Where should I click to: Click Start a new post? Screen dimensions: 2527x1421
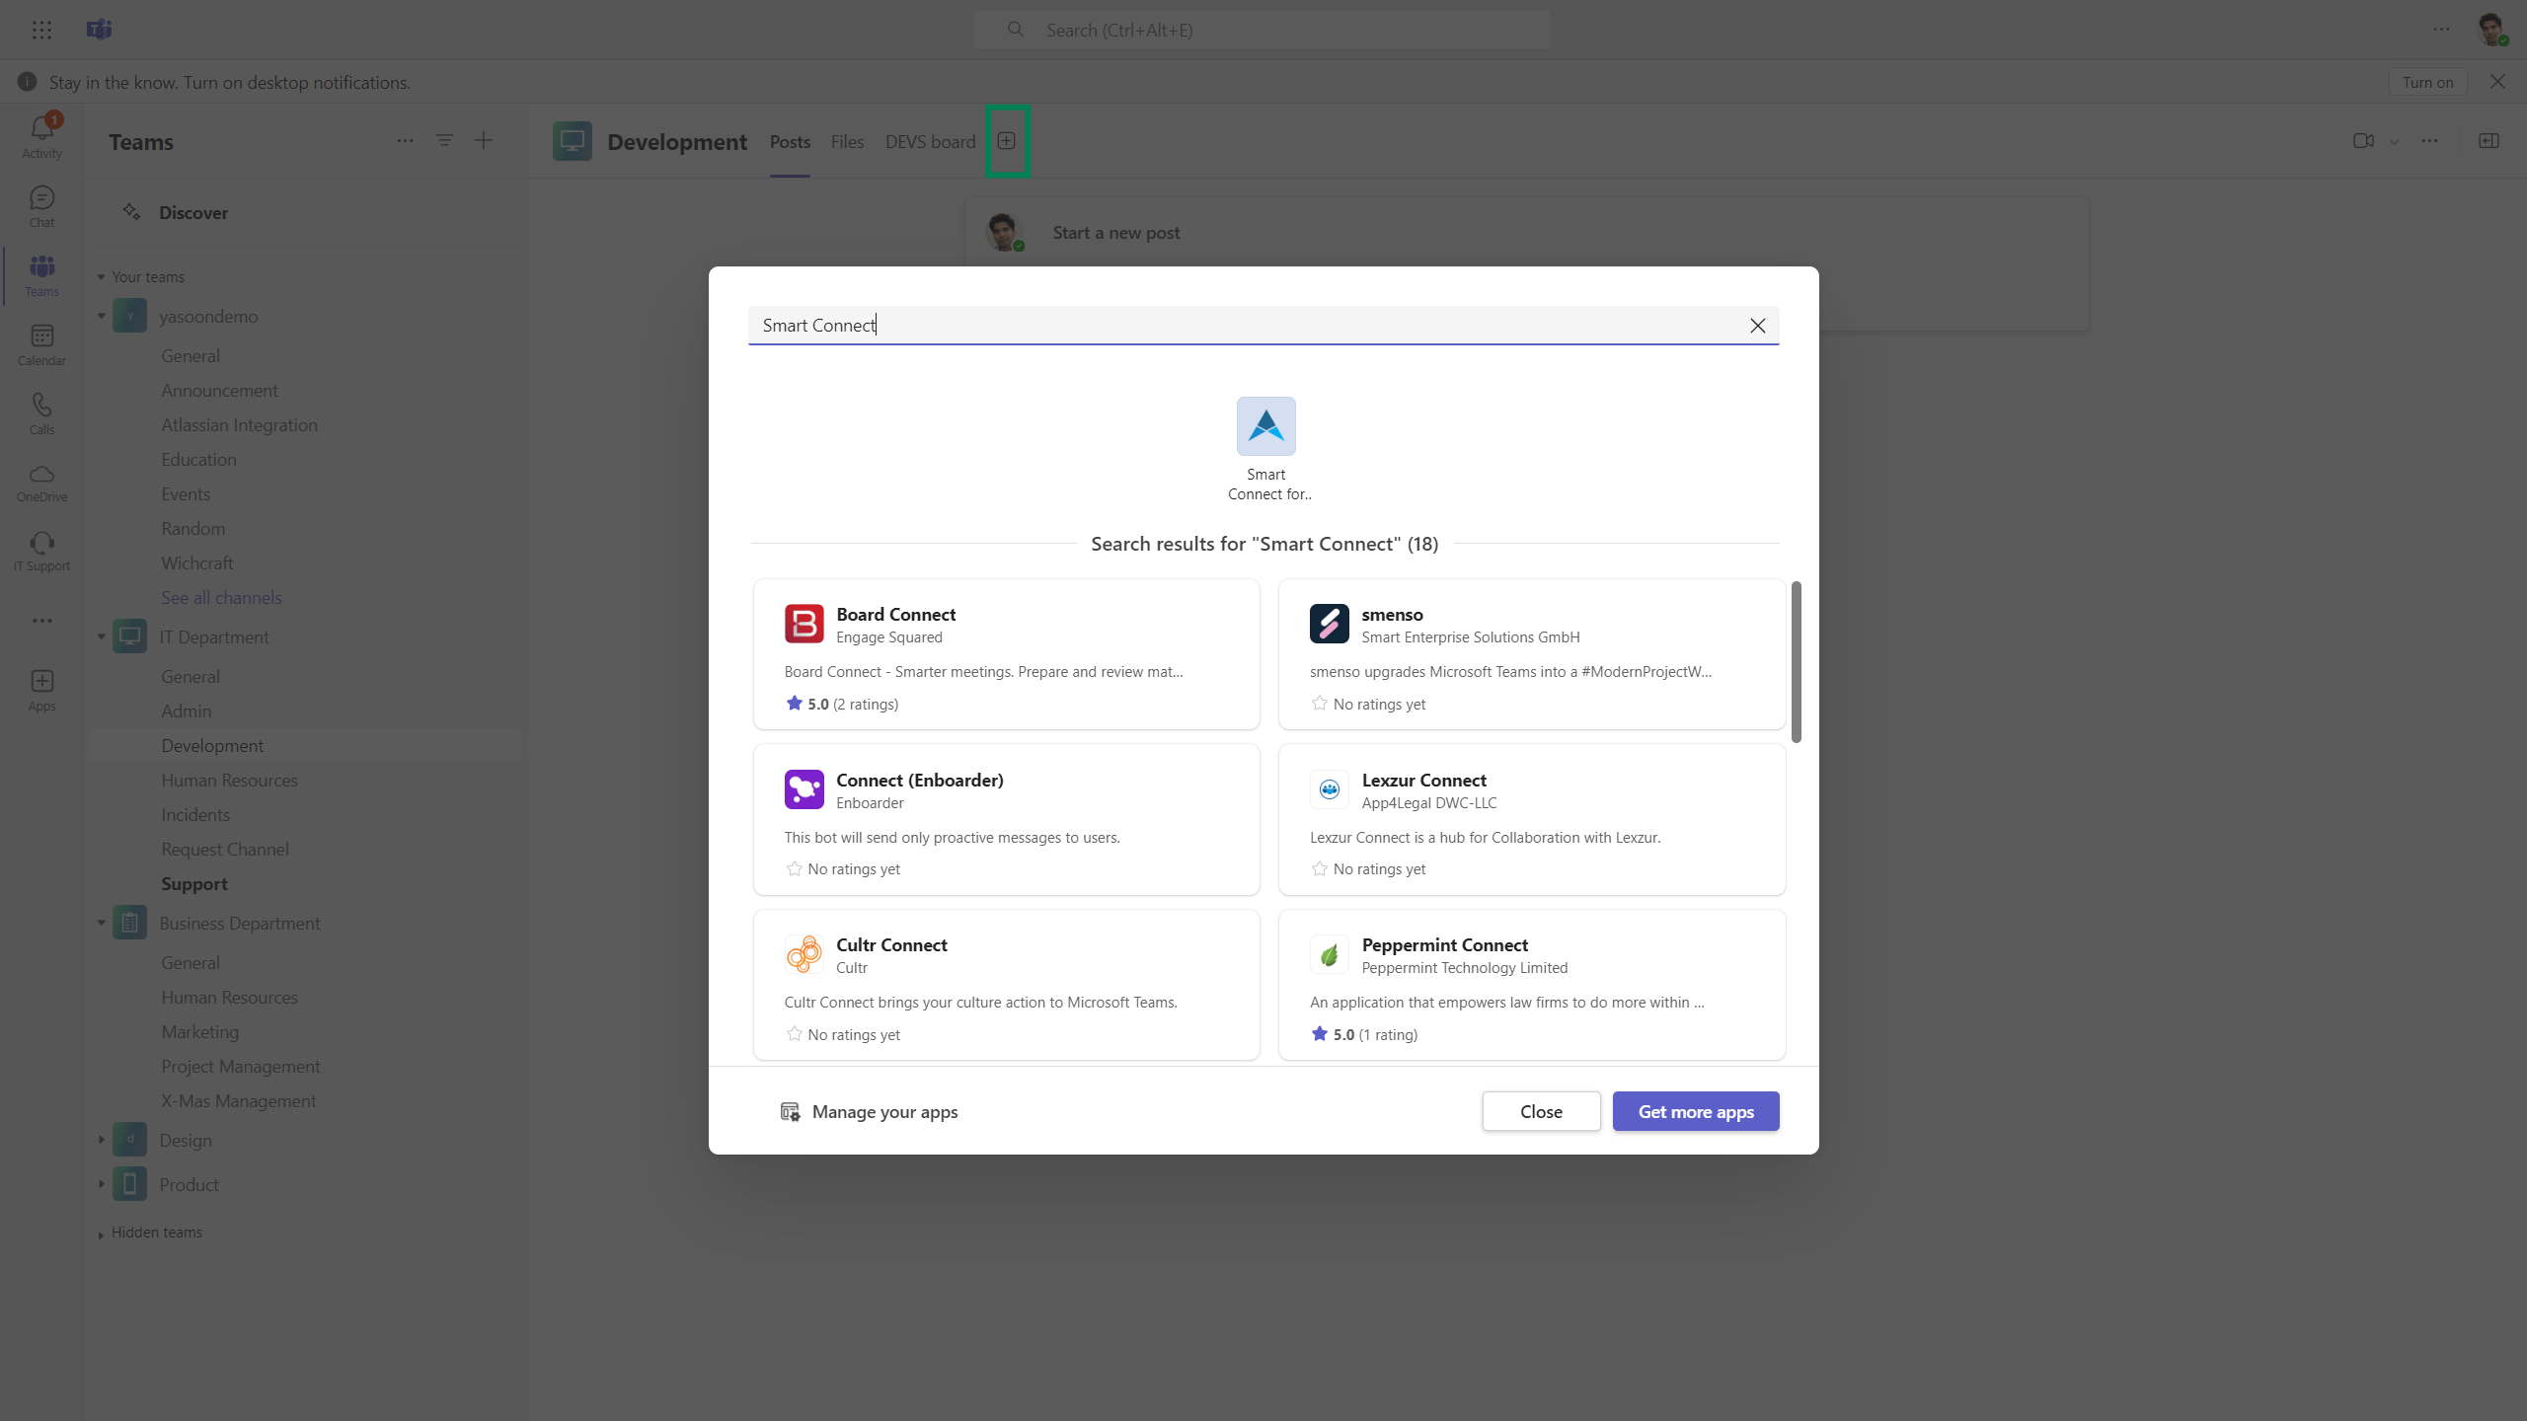click(1115, 233)
